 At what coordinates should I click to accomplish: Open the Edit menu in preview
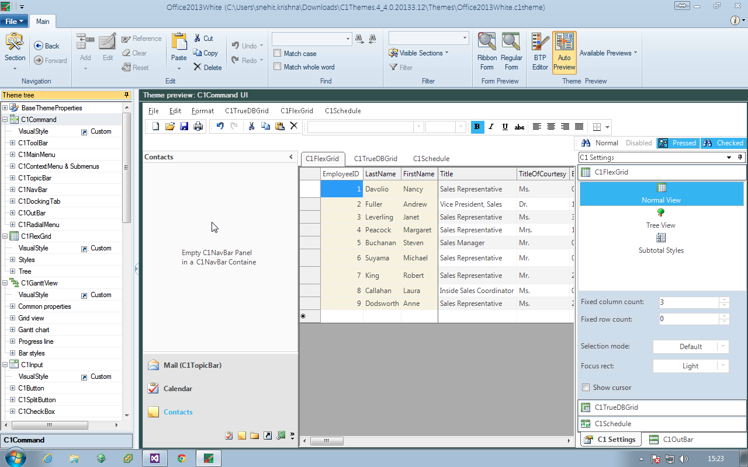[175, 111]
